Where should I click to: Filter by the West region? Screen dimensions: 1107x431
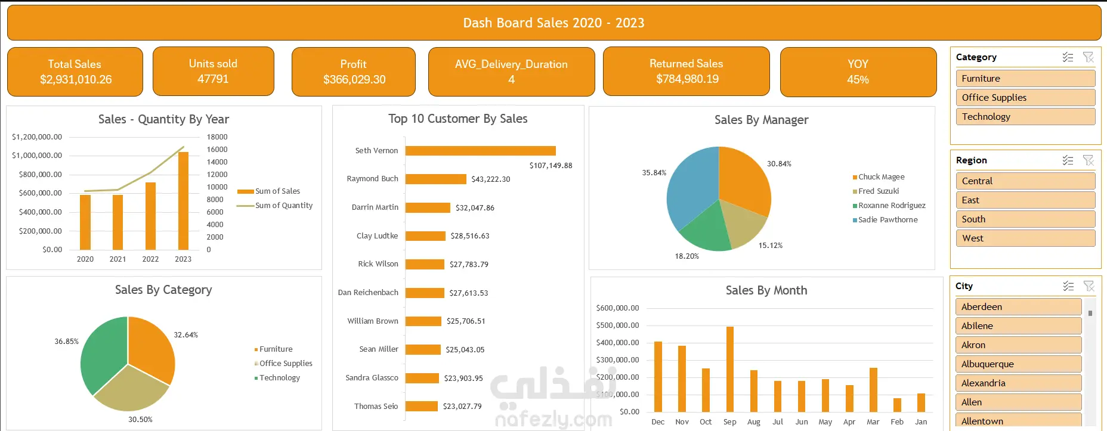coord(1025,238)
